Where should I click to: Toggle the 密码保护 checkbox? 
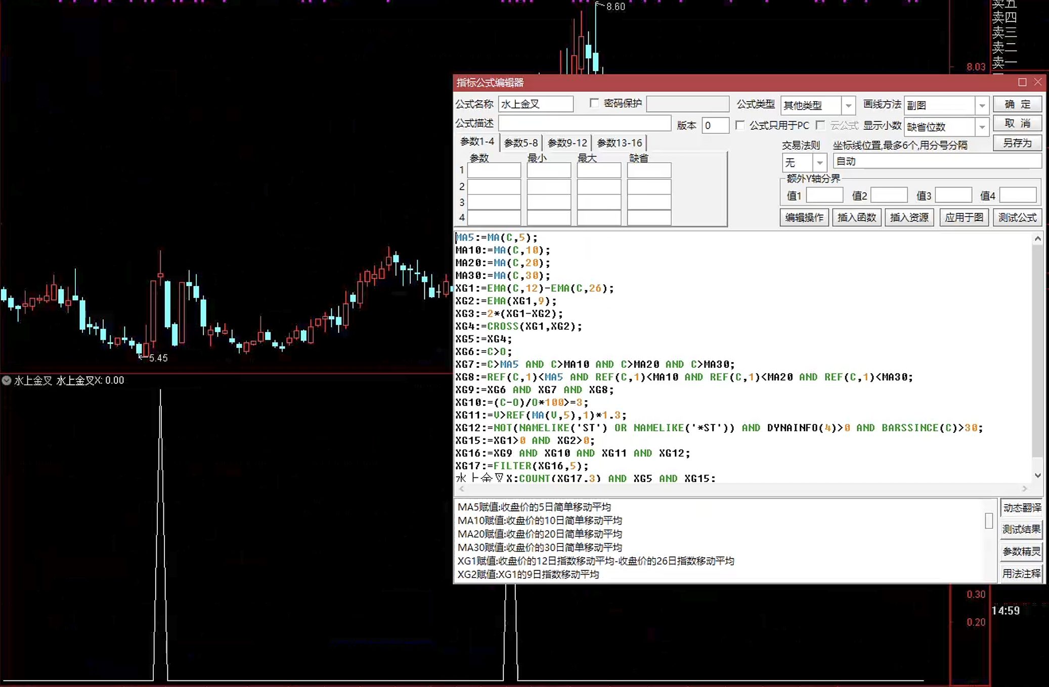point(594,103)
